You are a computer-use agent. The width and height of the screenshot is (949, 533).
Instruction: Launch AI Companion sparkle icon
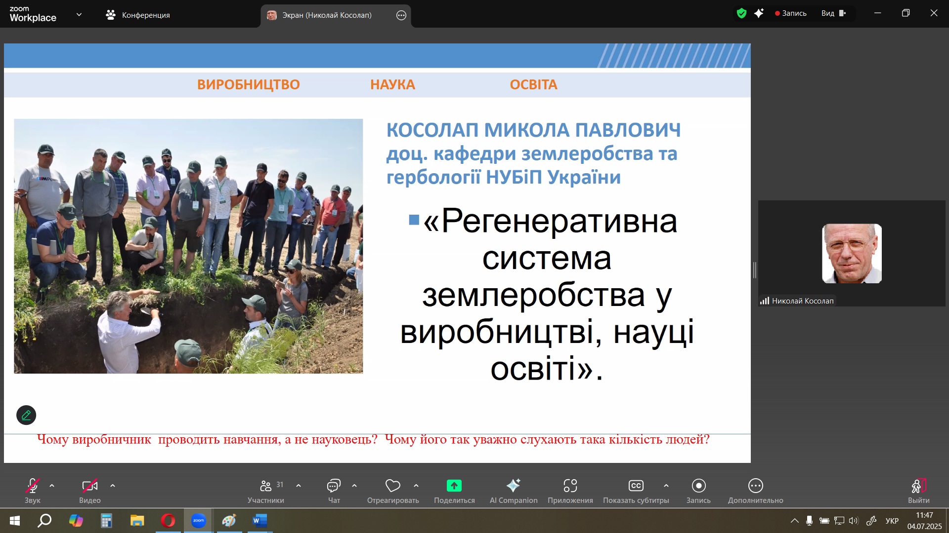[x=513, y=486]
